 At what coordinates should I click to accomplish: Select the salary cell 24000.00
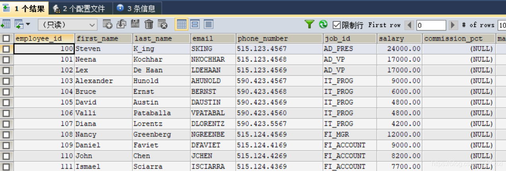coord(399,49)
